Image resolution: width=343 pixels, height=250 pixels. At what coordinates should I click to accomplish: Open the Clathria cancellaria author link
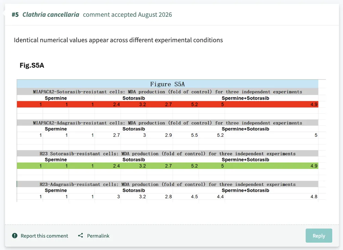click(x=51, y=15)
